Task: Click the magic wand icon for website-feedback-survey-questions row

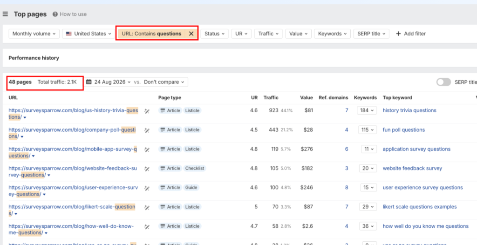Action: [147, 169]
